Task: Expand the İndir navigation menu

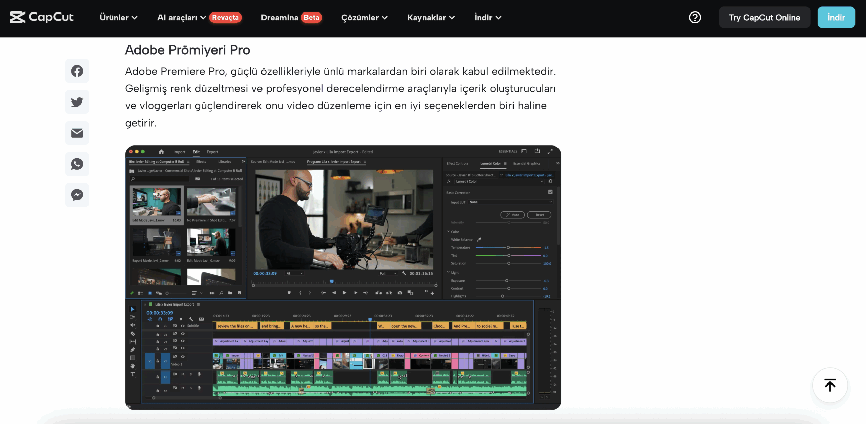Action: [487, 17]
